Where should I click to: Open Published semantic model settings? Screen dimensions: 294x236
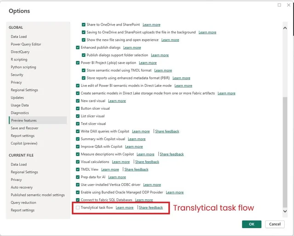tap(38, 195)
